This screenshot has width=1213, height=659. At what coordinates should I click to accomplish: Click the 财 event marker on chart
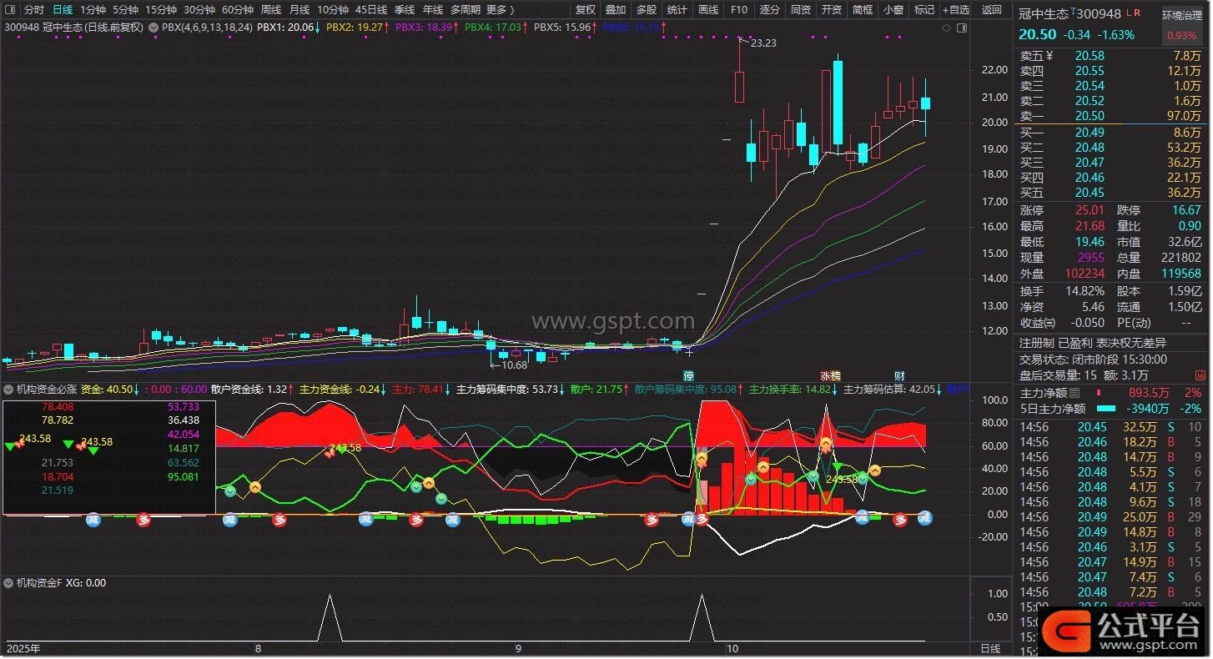tap(899, 376)
